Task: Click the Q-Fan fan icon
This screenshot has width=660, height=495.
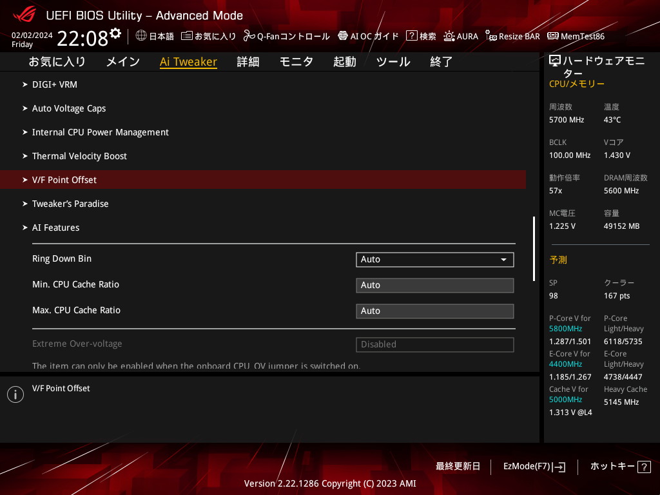Action: 249,36
